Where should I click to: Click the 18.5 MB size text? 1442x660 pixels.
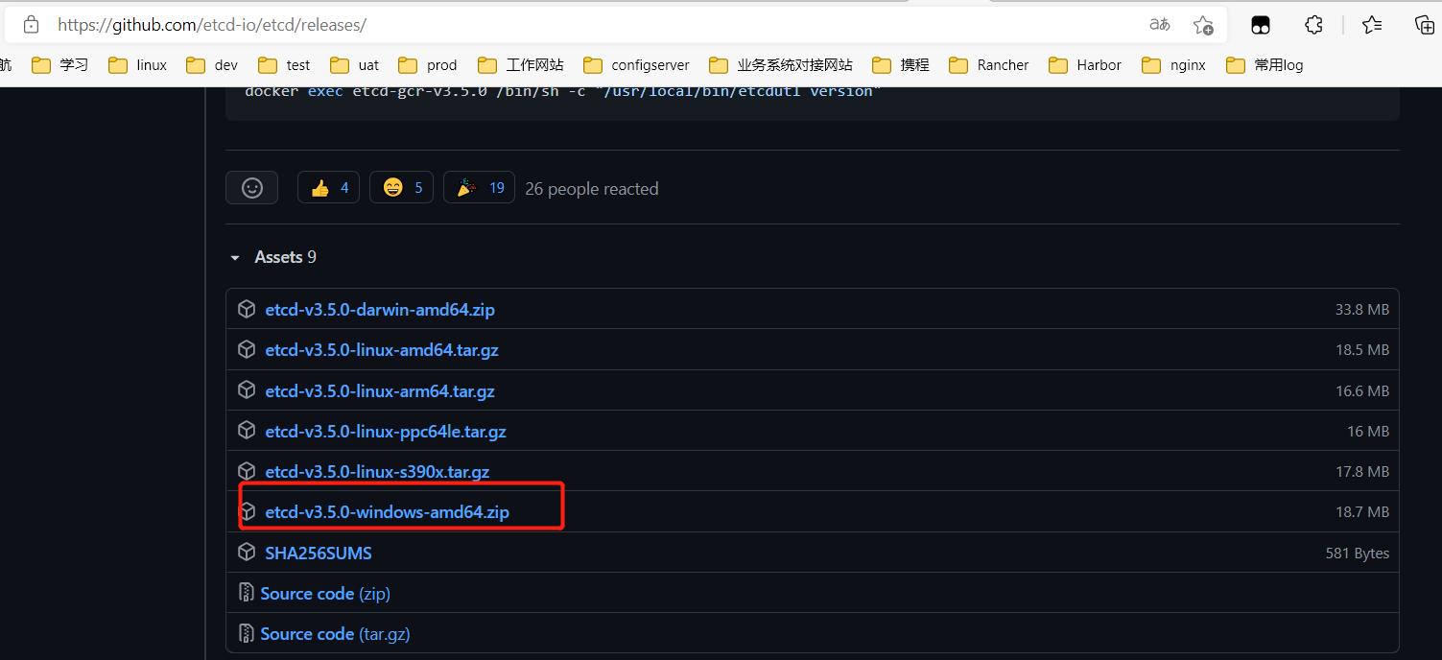pyautogui.click(x=1362, y=350)
